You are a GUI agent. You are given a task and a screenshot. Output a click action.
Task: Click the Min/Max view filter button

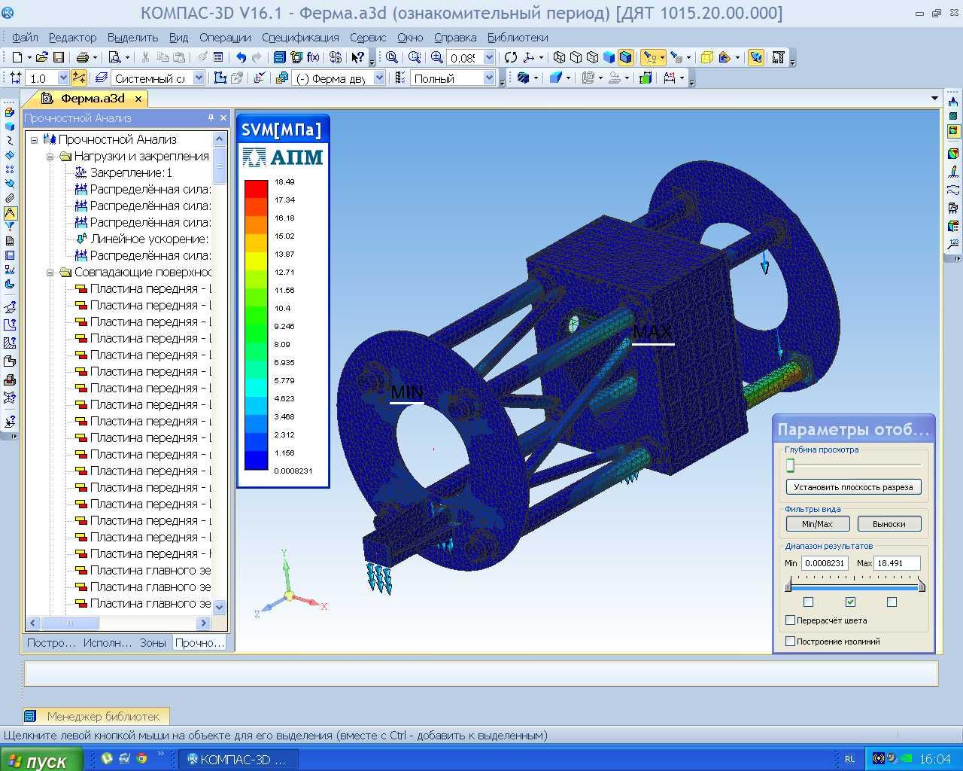point(817,524)
